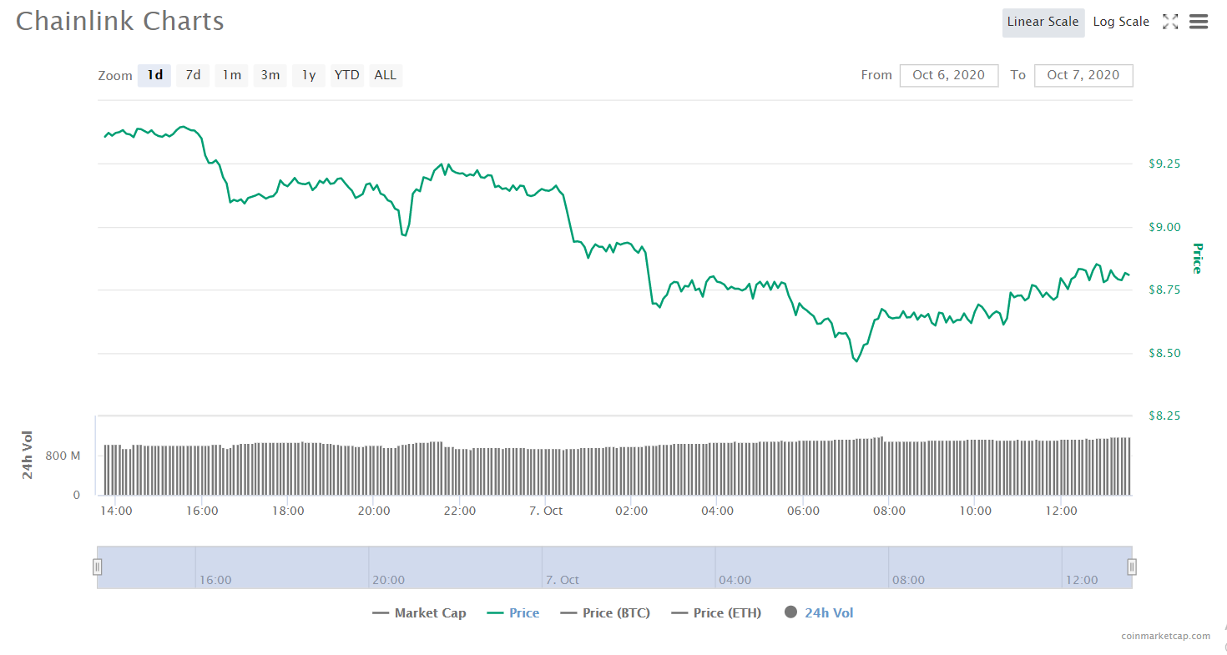Toggle 24h Vol series label in legend
Screen dimensions: 1227x655
829,613
